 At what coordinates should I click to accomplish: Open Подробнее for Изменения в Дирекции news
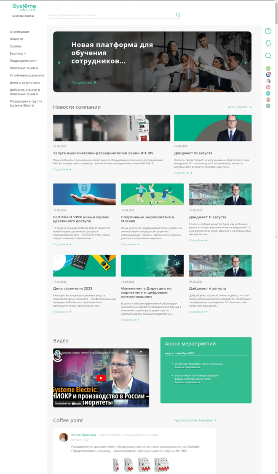[130, 320]
